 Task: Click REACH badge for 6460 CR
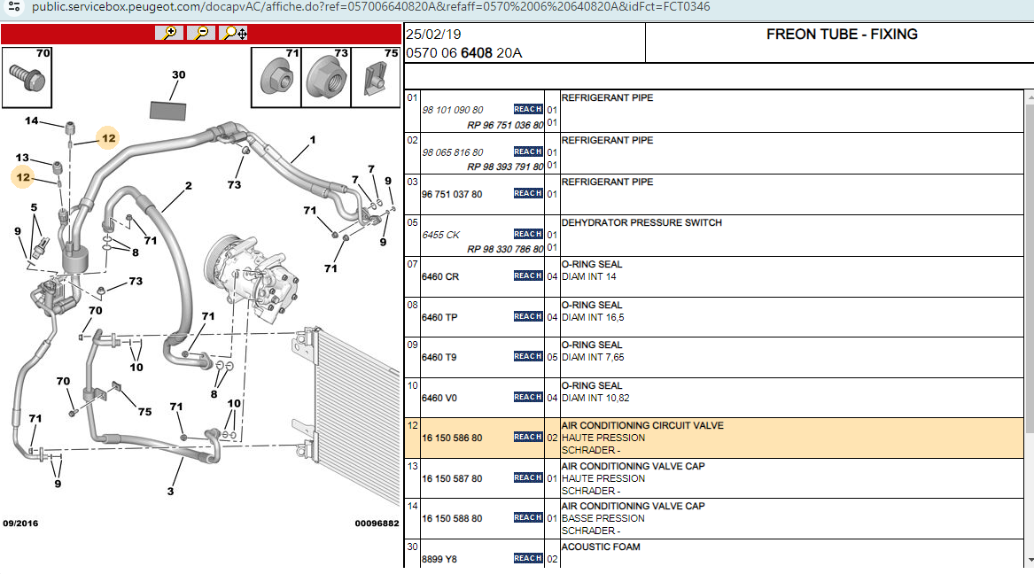(x=528, y=276)
